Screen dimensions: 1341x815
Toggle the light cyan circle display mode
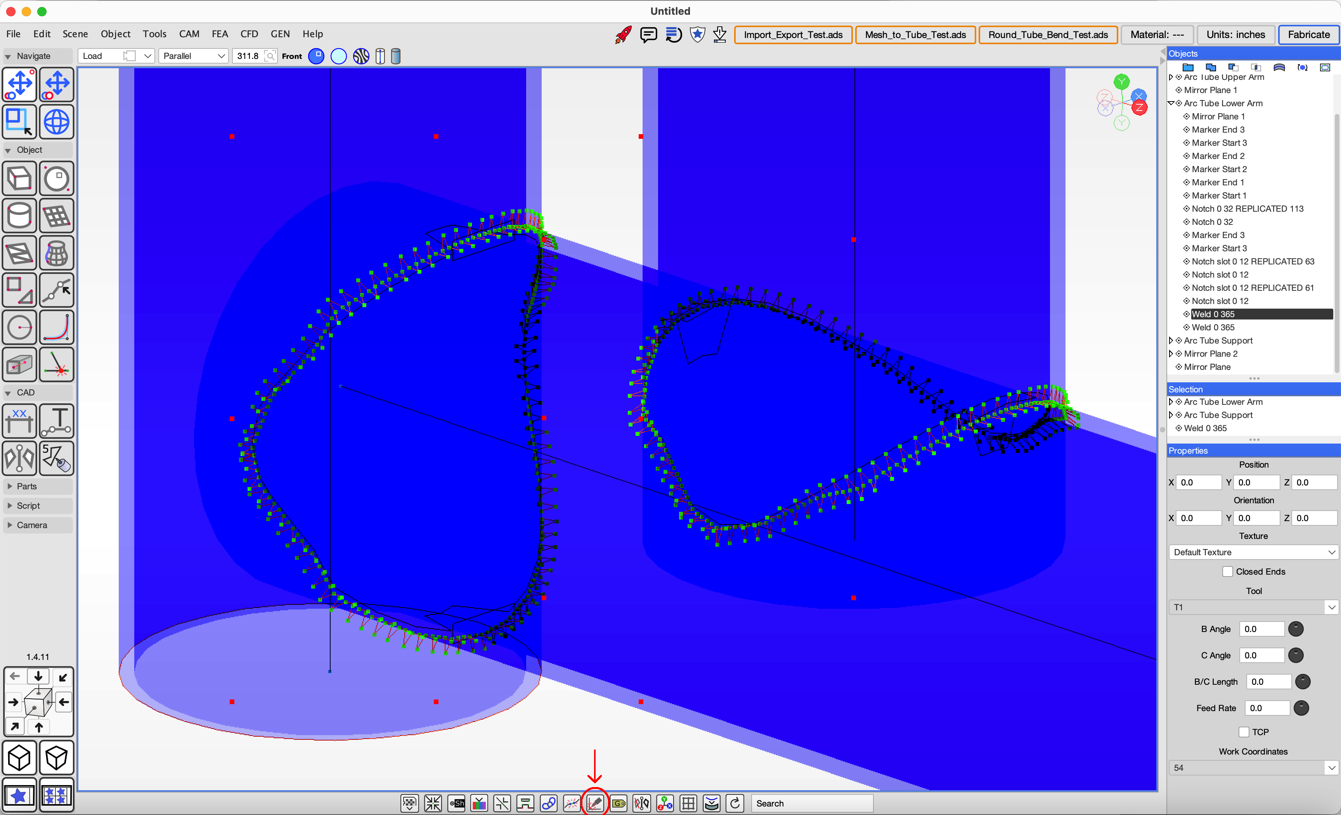click(338, 56)
